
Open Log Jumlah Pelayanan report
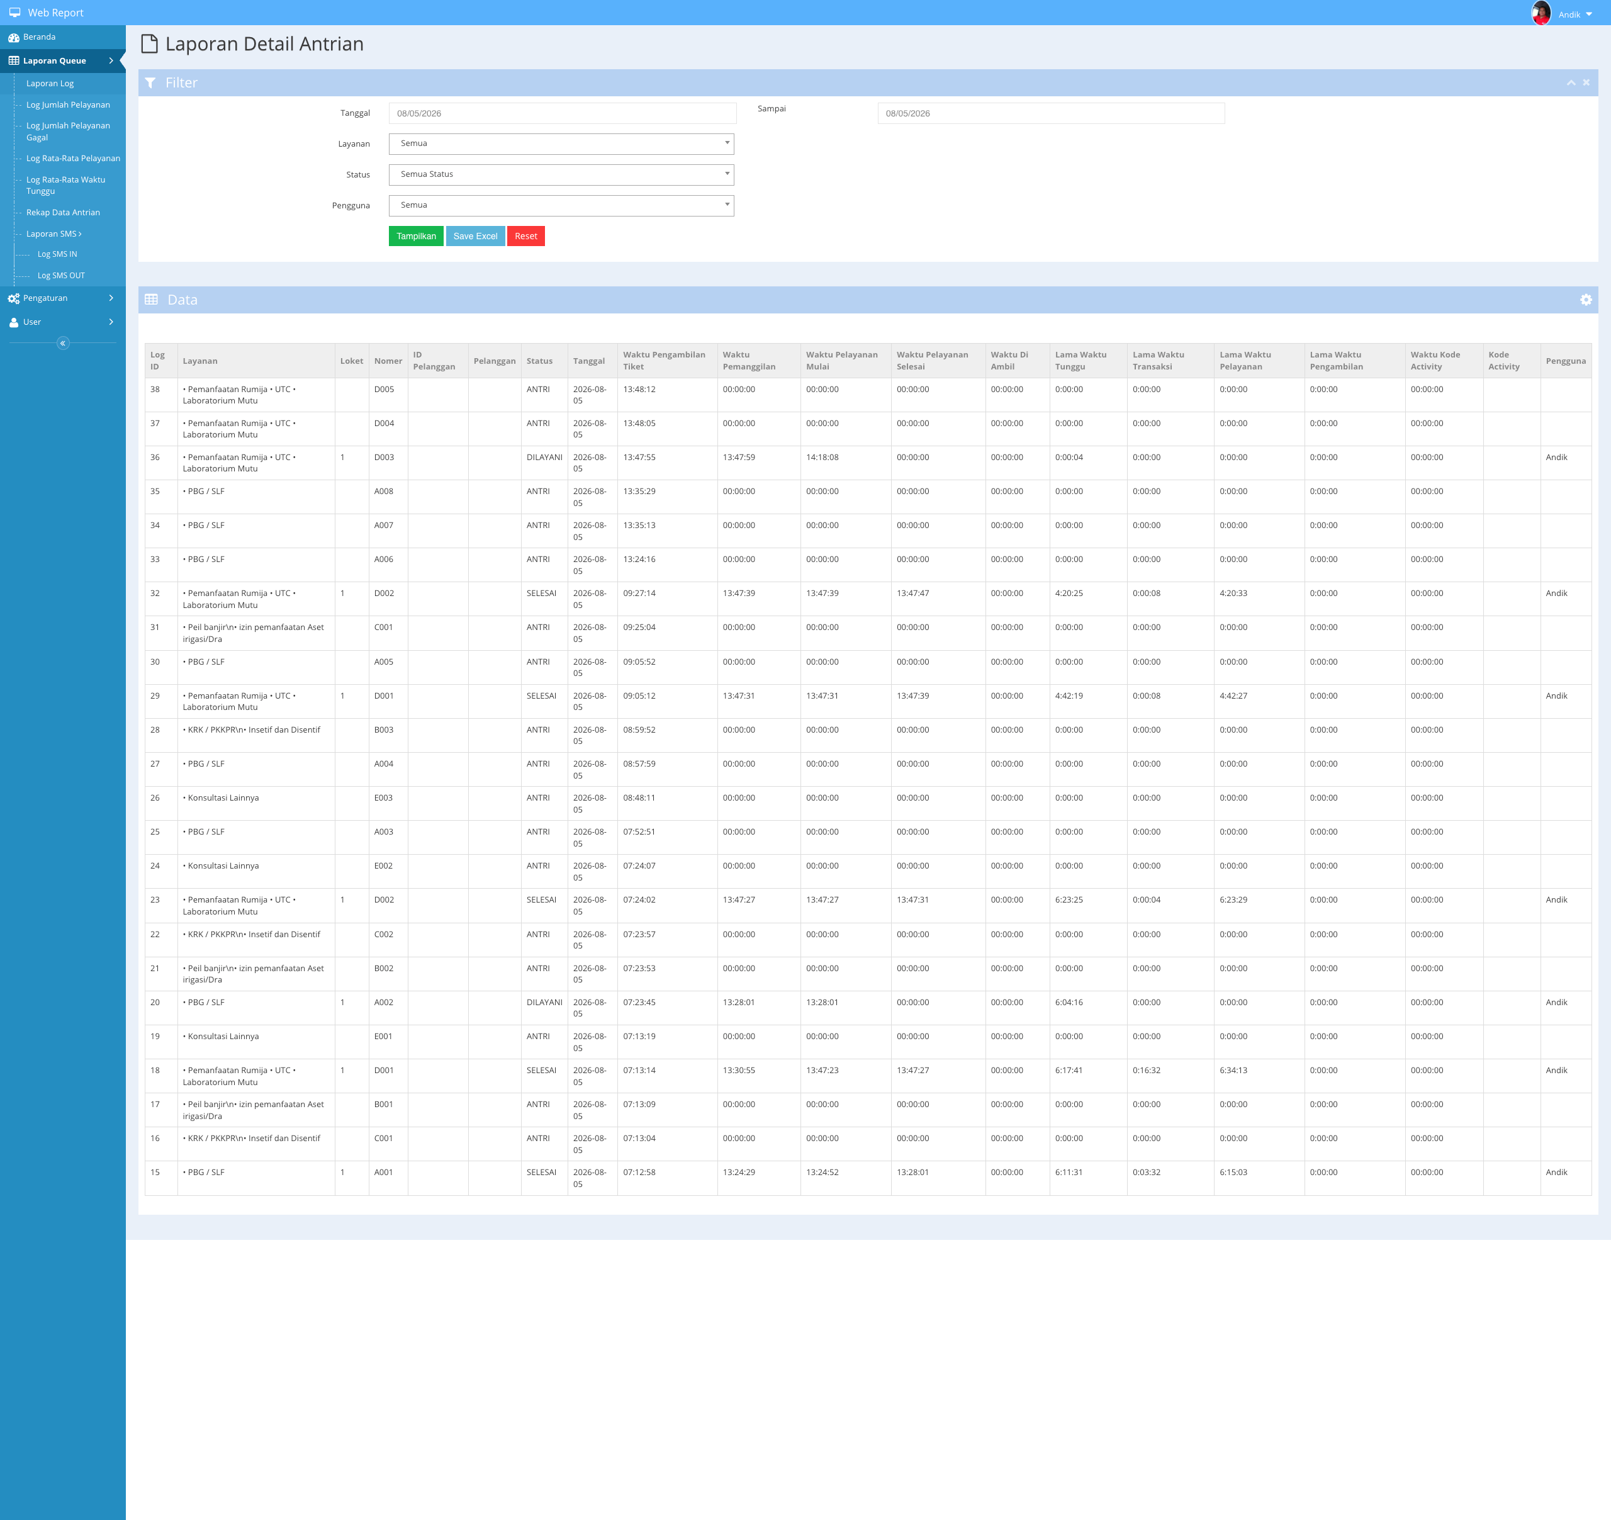(68, 104)
